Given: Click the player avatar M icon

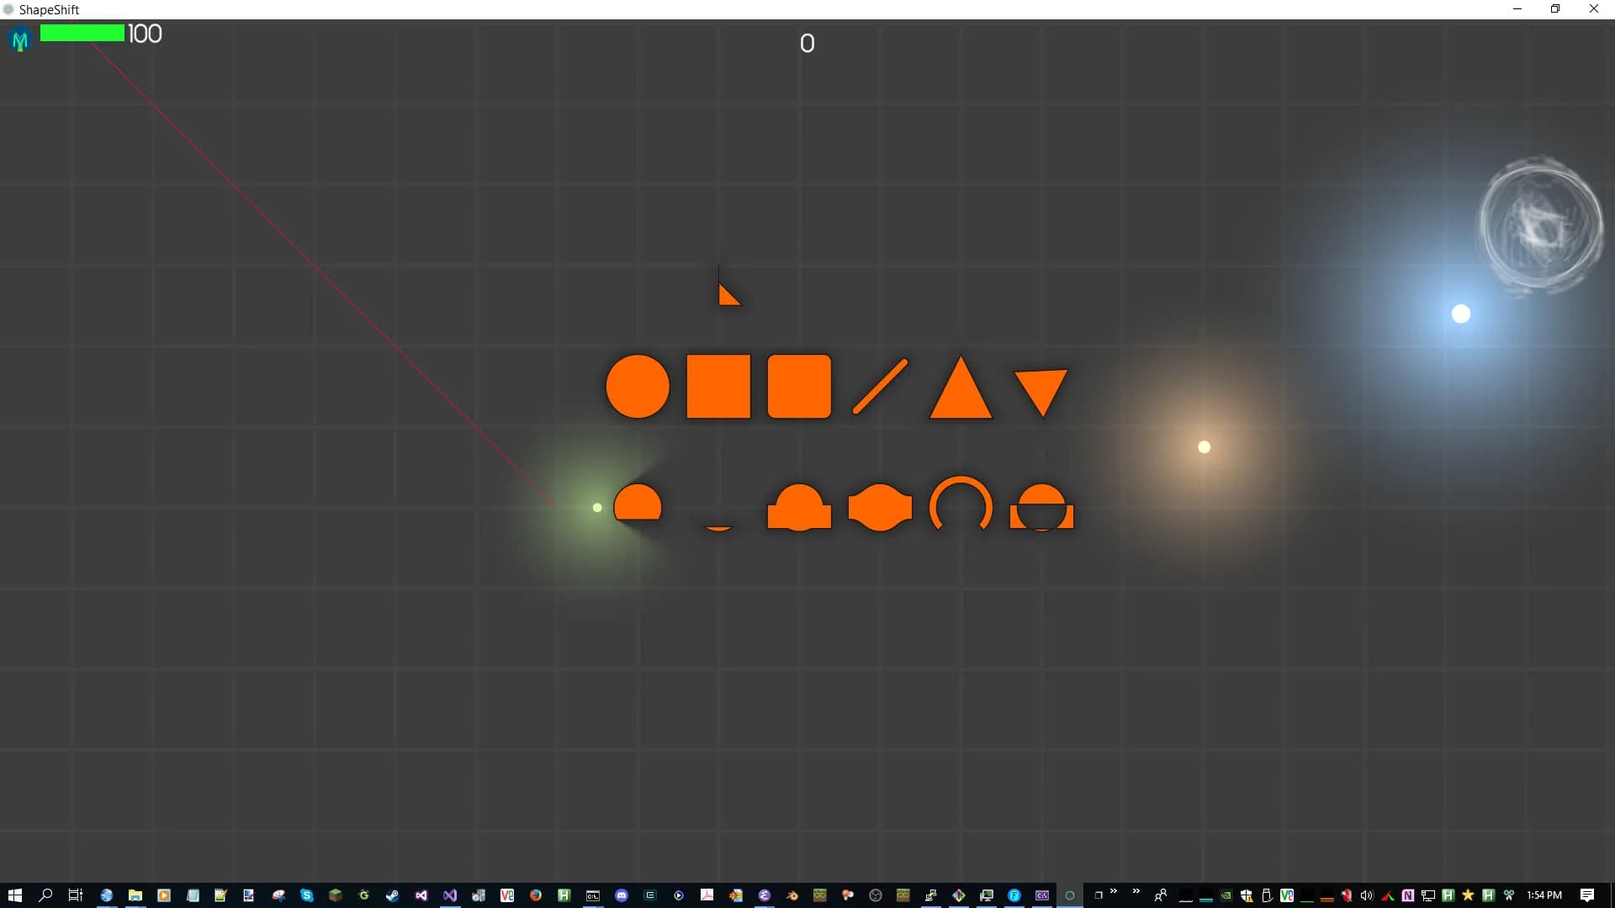Looking at the screenshot, I should [x=20, y=39].
